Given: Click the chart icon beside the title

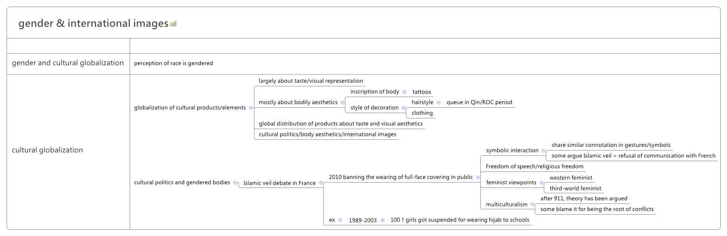Looking at the screenshot, I should coord(173,24).
